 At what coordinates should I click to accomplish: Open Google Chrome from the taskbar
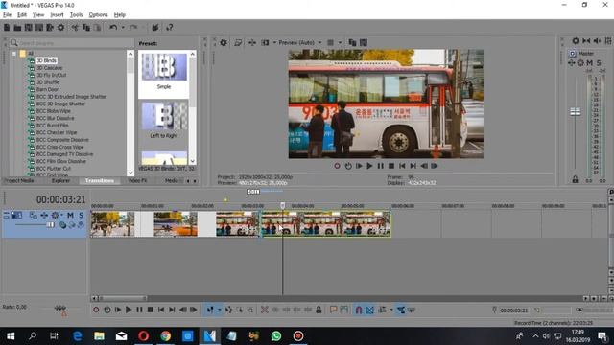tap(166, 336)
